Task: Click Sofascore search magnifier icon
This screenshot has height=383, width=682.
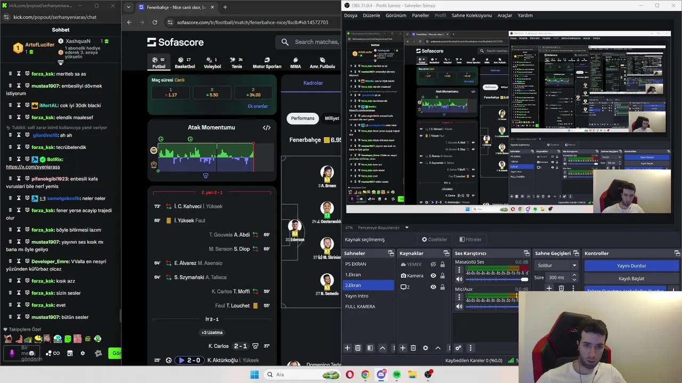Action: point(285,42)
